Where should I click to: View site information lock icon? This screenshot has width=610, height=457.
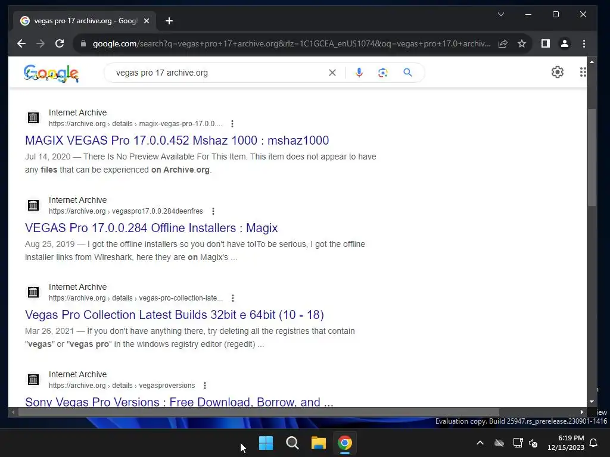(x=83, y=43)
